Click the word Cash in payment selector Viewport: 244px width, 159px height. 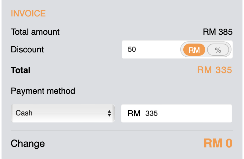24,113
